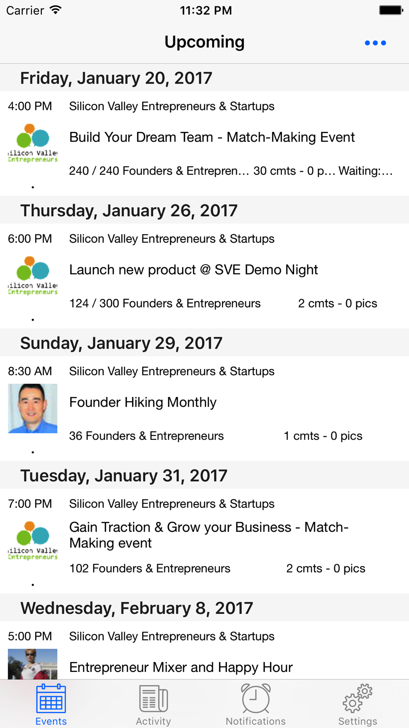Open the three-dot more options menu
The width and height of the screenshot is (409, 728).
coord(375,43)
